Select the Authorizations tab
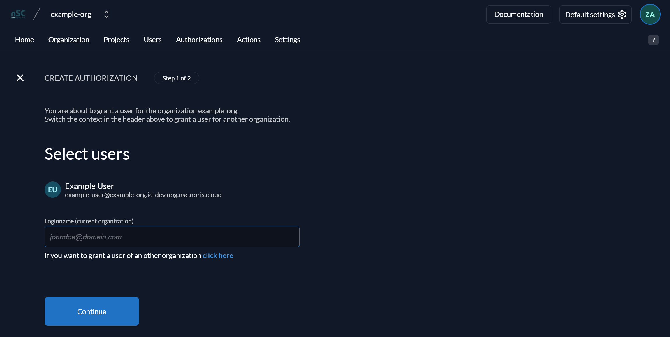 point(199,40)
